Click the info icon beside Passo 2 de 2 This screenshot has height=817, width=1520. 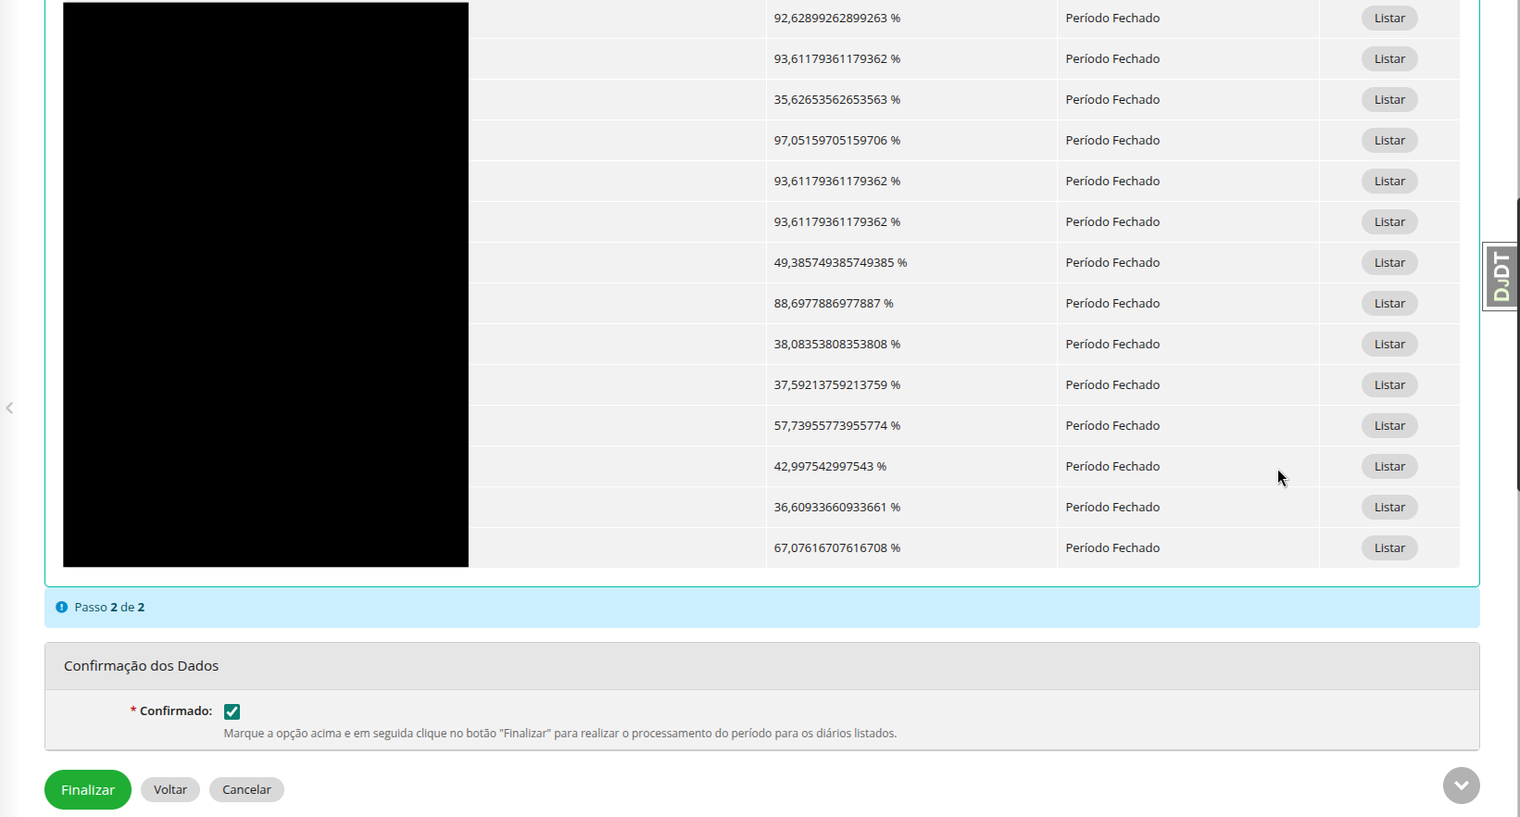tap(61, 608)
